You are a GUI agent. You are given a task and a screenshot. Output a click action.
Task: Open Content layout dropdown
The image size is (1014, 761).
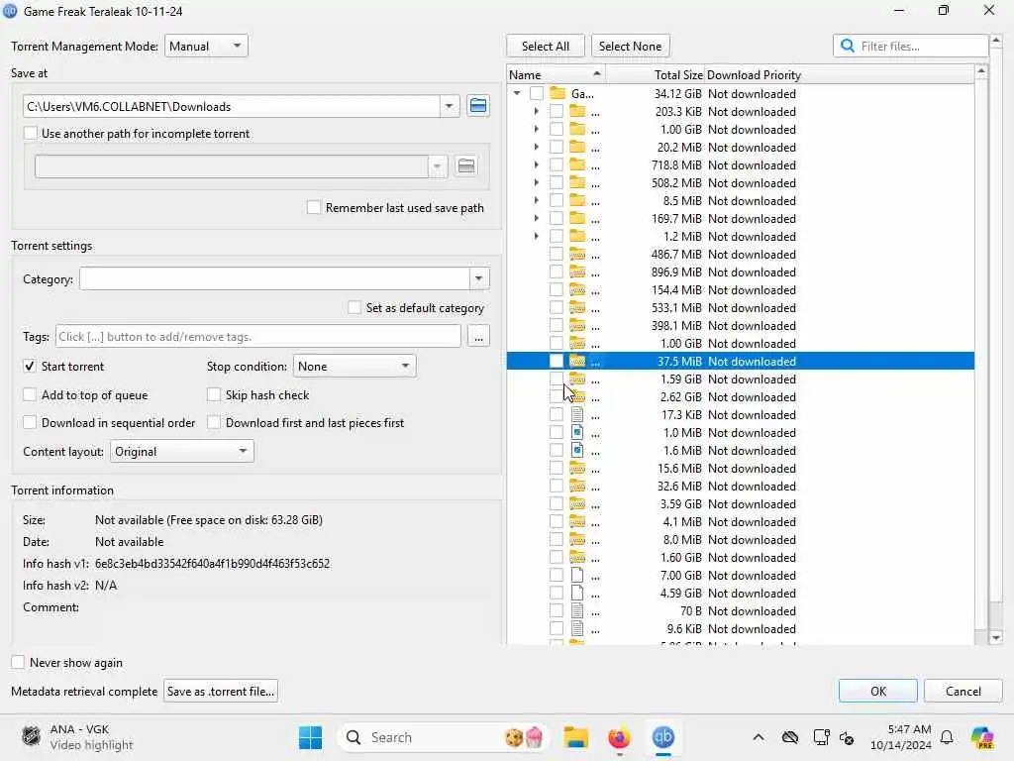tap(182, 452)
